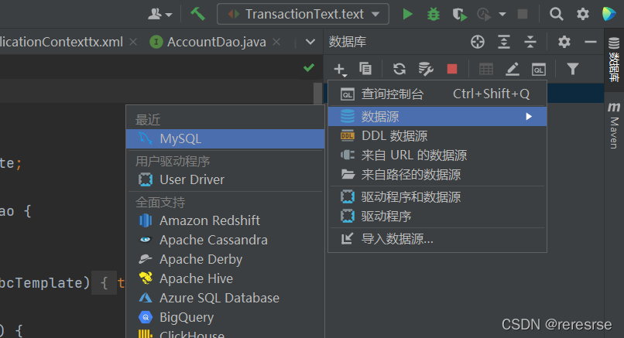
Task: Select Apache Derby data source
Action: [225, 259]
